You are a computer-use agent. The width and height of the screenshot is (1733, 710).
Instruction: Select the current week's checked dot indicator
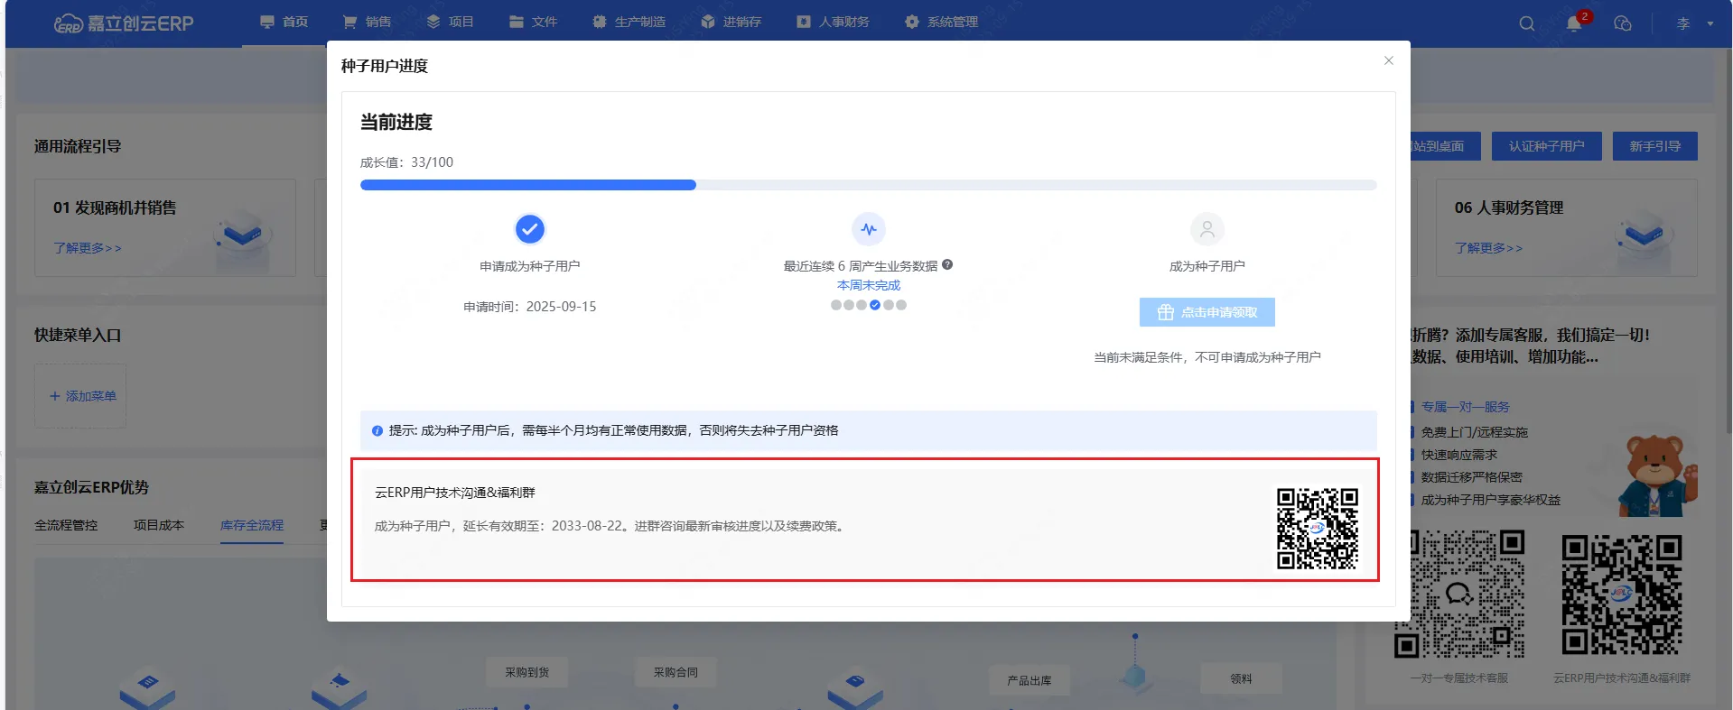875,305
